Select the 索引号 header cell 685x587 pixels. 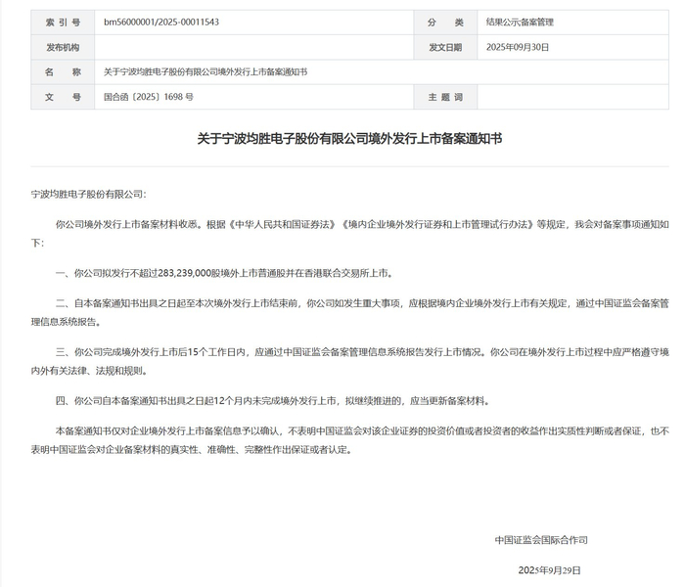point(63,23)
